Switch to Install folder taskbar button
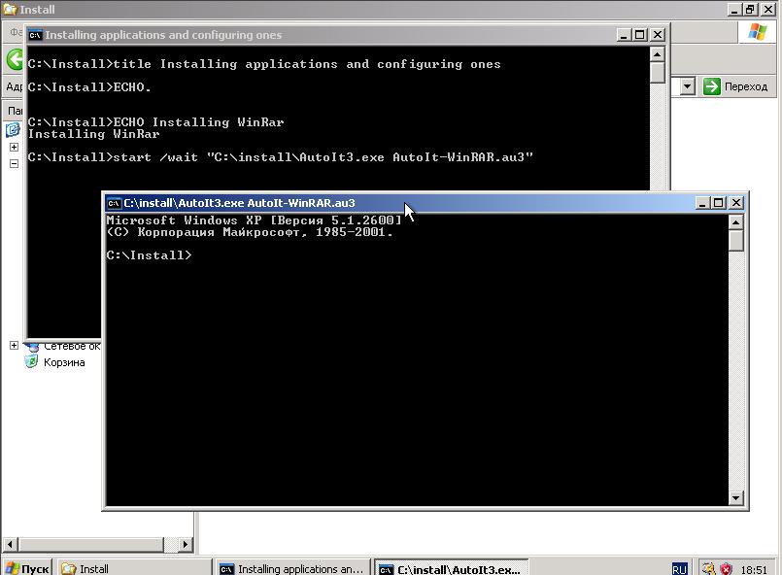The width and height of the screenshot is (782, 575). 134,568
